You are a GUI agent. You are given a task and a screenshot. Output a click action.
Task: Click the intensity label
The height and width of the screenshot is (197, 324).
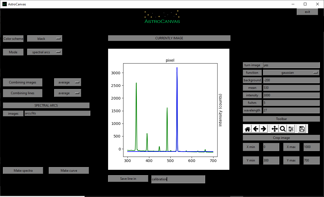252,95
